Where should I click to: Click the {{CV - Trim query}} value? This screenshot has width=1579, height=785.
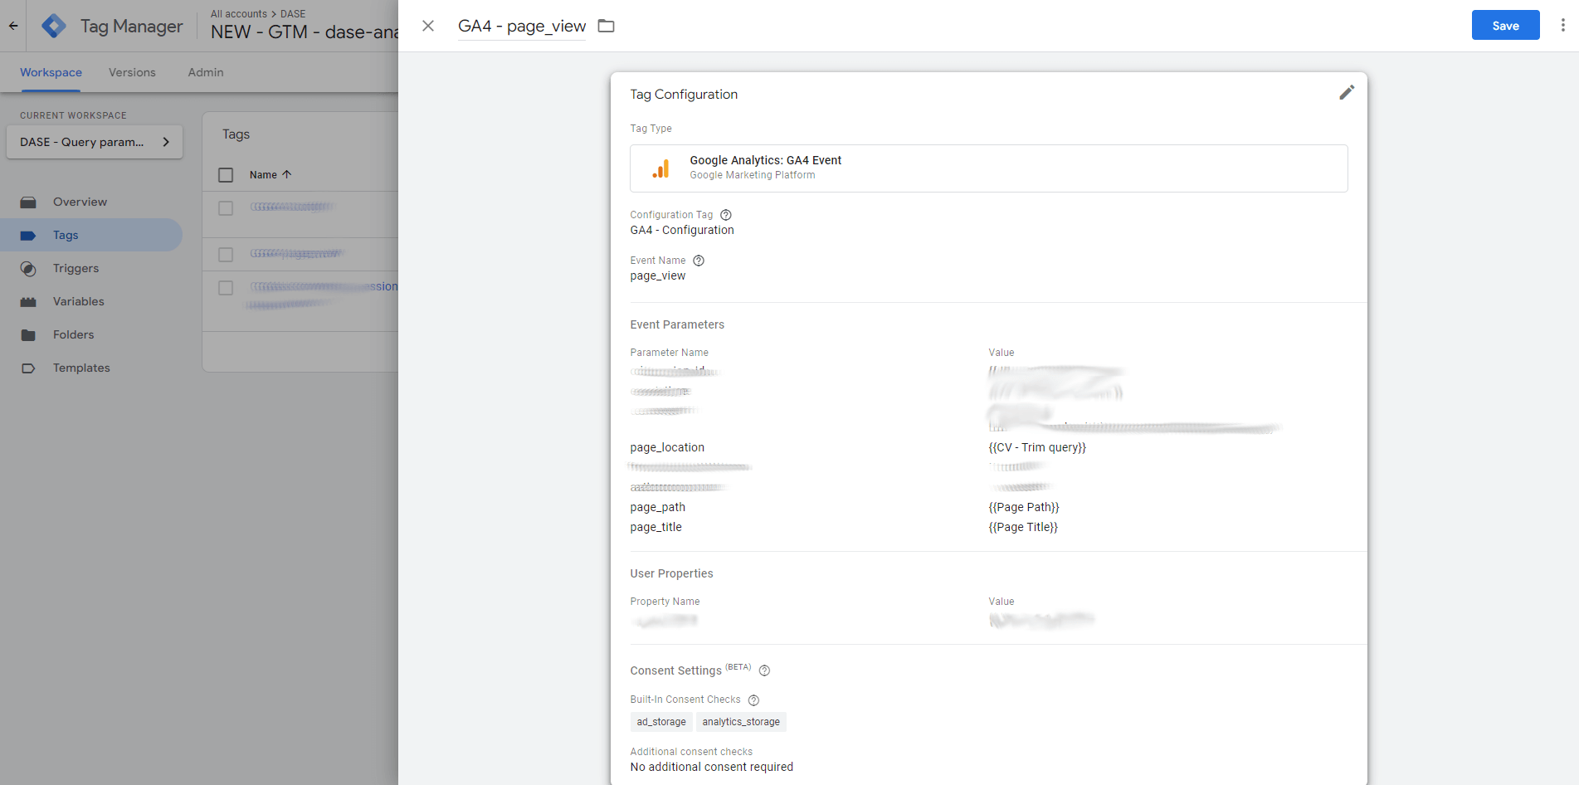click(1037, 447)
